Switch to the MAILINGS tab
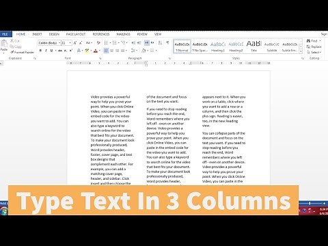Screen dimensions: 328x246 pyautogui.click(x=123, y=34)
